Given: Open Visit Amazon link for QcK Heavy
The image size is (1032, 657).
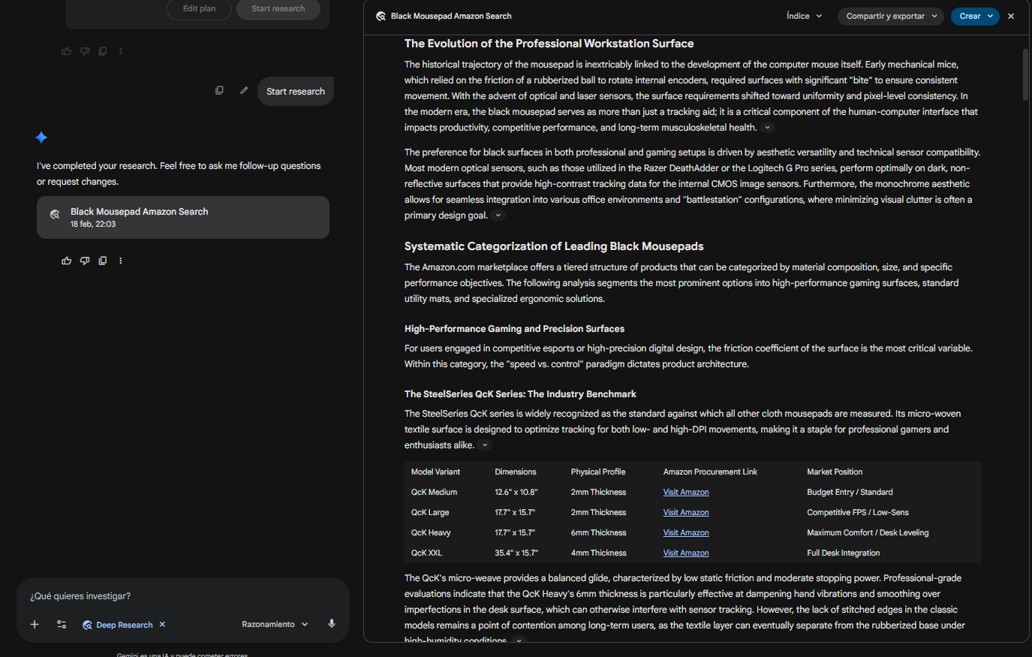Looking at the screenshot, I should (686, 533).
